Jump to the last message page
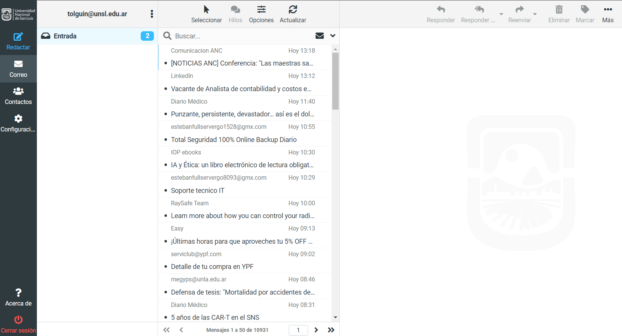Screen dimensions: 622x336 point(331,330)
